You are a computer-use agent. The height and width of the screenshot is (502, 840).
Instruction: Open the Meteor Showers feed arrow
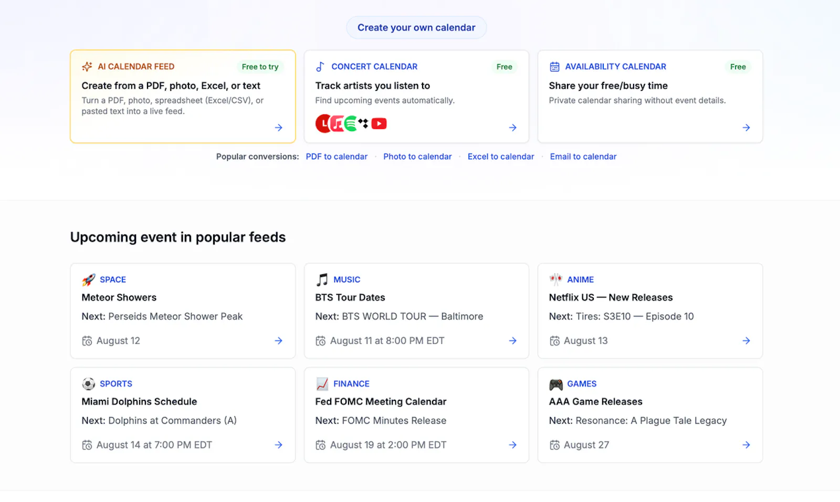[279, 341]
